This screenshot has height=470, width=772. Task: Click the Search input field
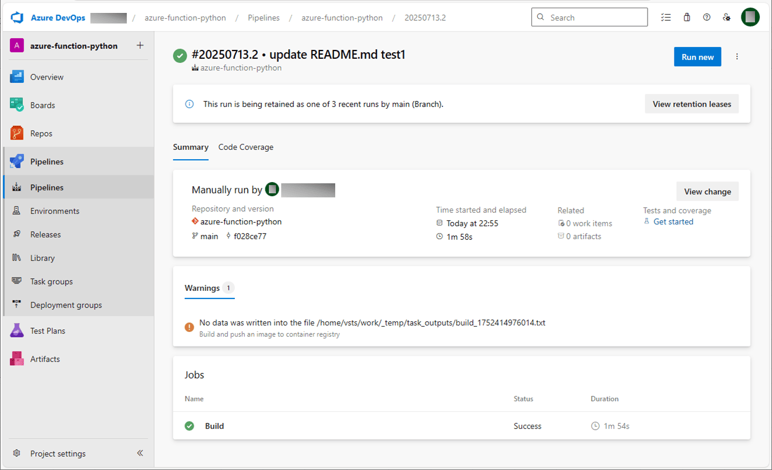pos(589,17)
